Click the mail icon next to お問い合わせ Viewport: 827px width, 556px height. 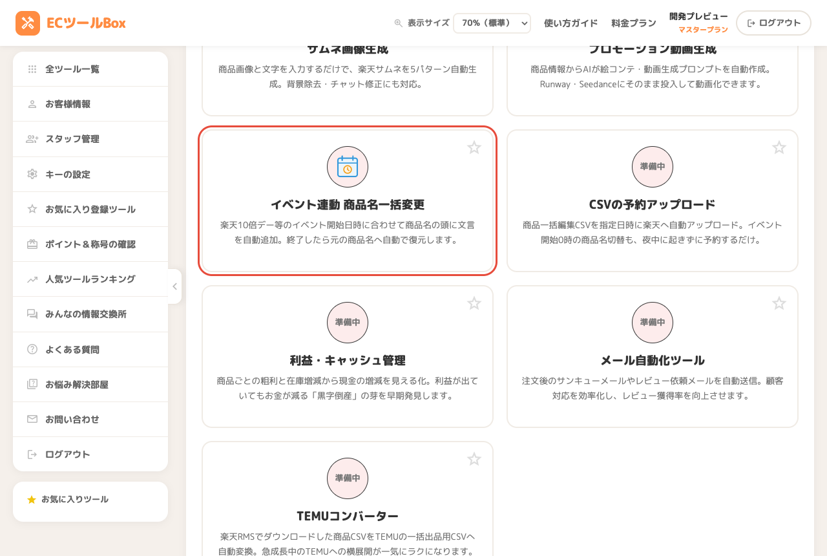[32, 419]
